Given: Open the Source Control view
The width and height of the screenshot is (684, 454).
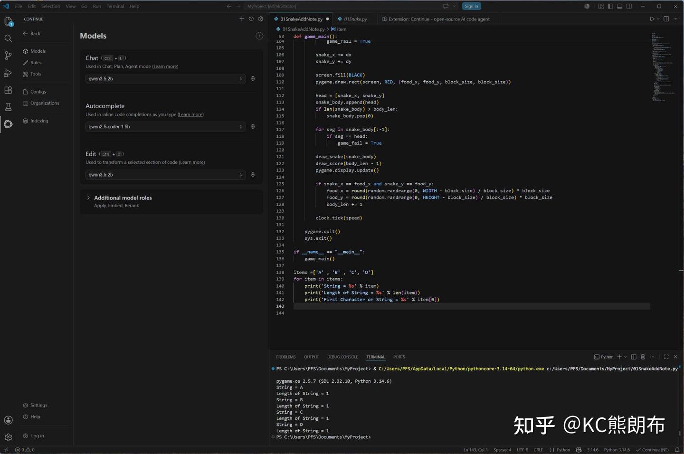Looking at the screenshot, I should click(8, 56).
